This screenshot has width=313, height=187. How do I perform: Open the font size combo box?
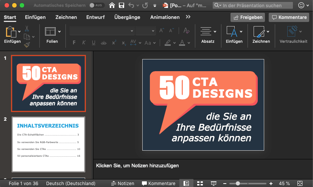tap(146, 31)
